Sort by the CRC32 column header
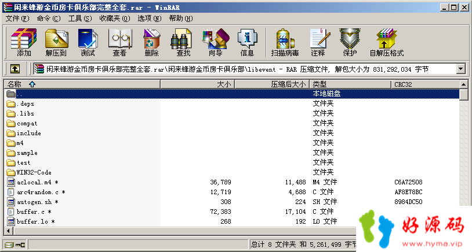 [x=426, y=84]
